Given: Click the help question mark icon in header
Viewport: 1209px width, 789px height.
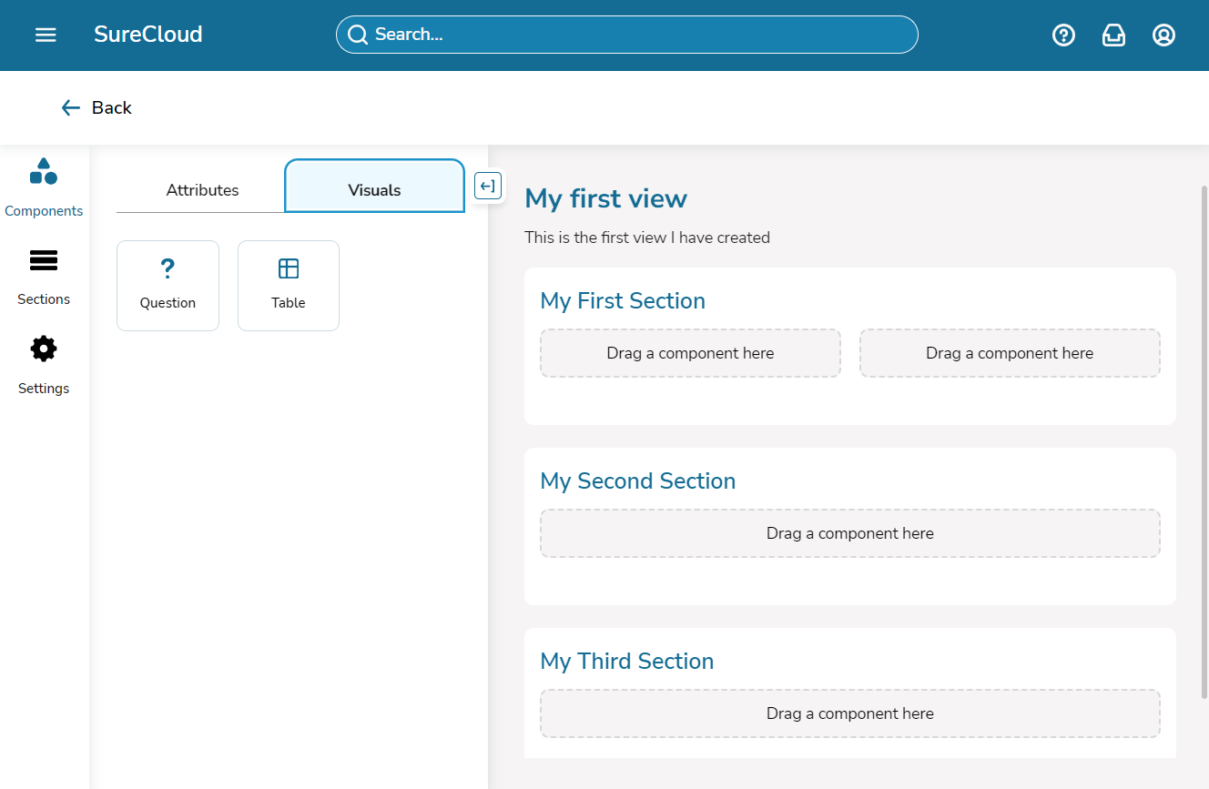Looking at the screenshot, I should (x=1063, y=35).
